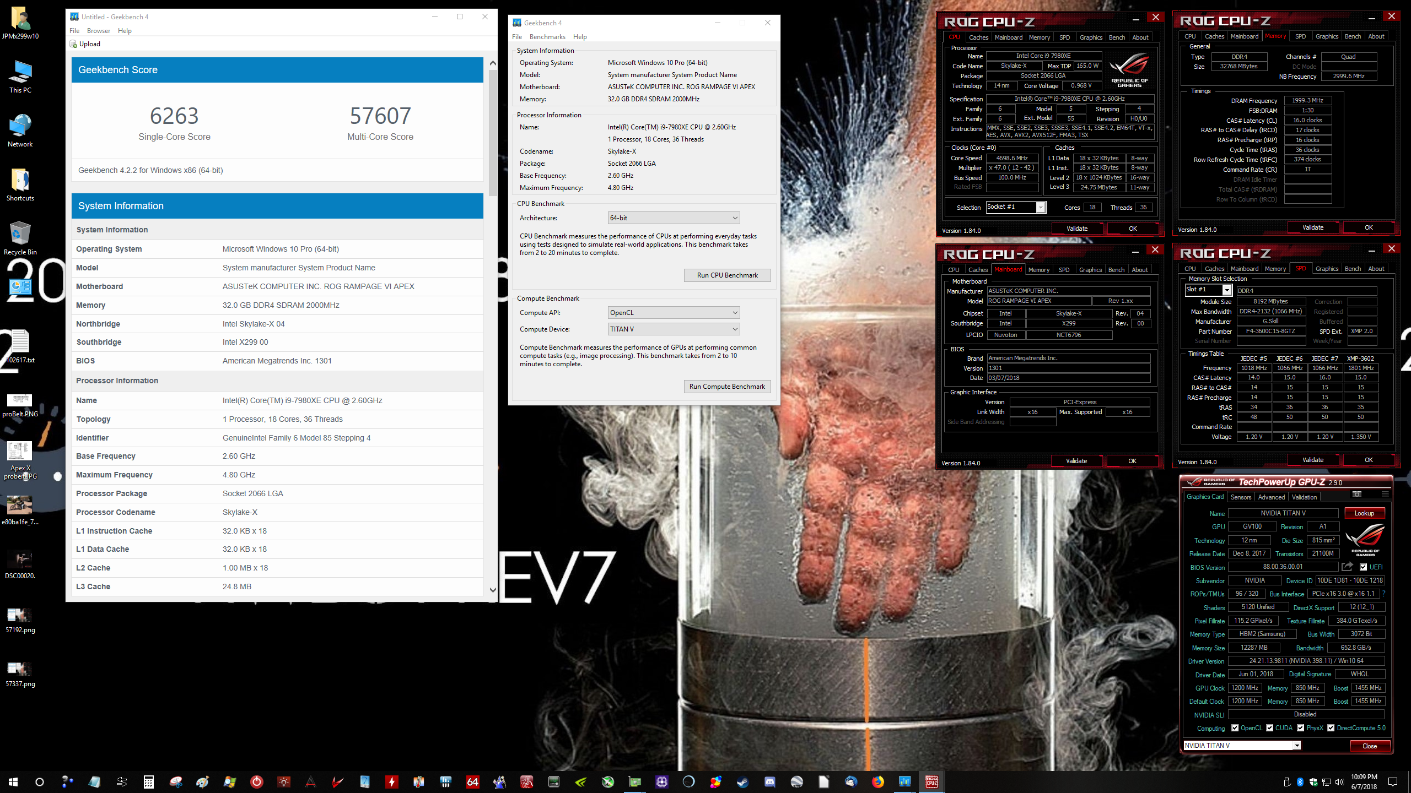The height and width of the screenshot is (793, 1411).
Task: Open About tab in the CPU-Z Memory window
Action: point(1376,36)
